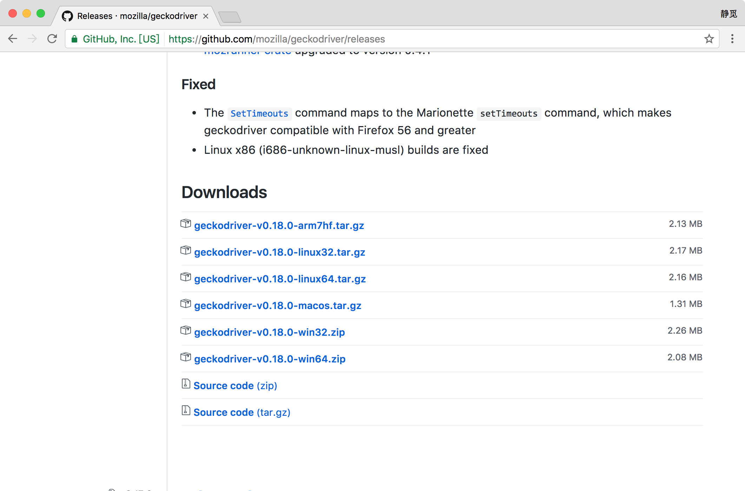Viewport: 745px width, 491px height.
Task: Download geckodriver-v0.18.0-win64.zip
Action: click(270, 359)
